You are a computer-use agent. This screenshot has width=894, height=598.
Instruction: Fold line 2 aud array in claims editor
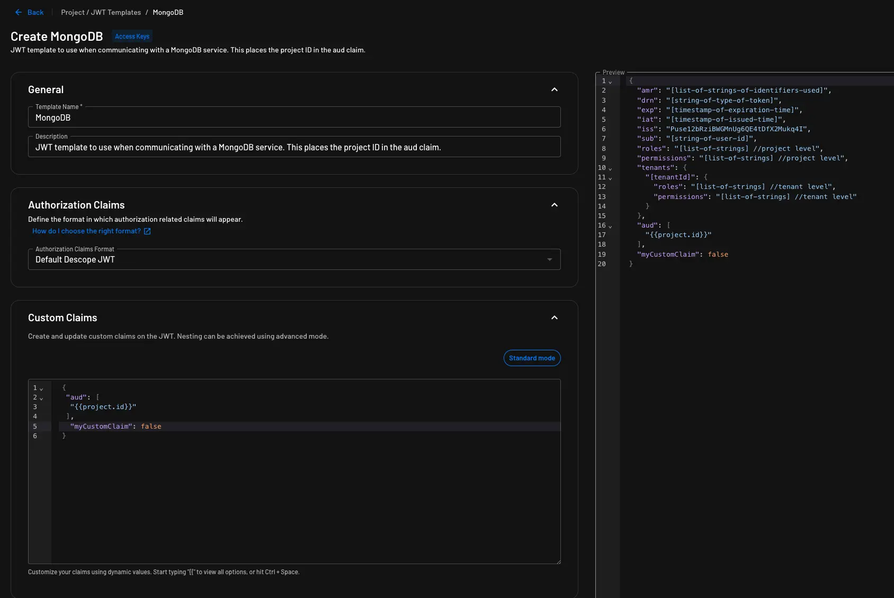coord(41,398)
